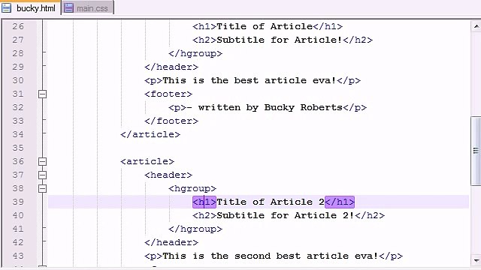Click line number 26 in the margin

(x=18, y=26)
